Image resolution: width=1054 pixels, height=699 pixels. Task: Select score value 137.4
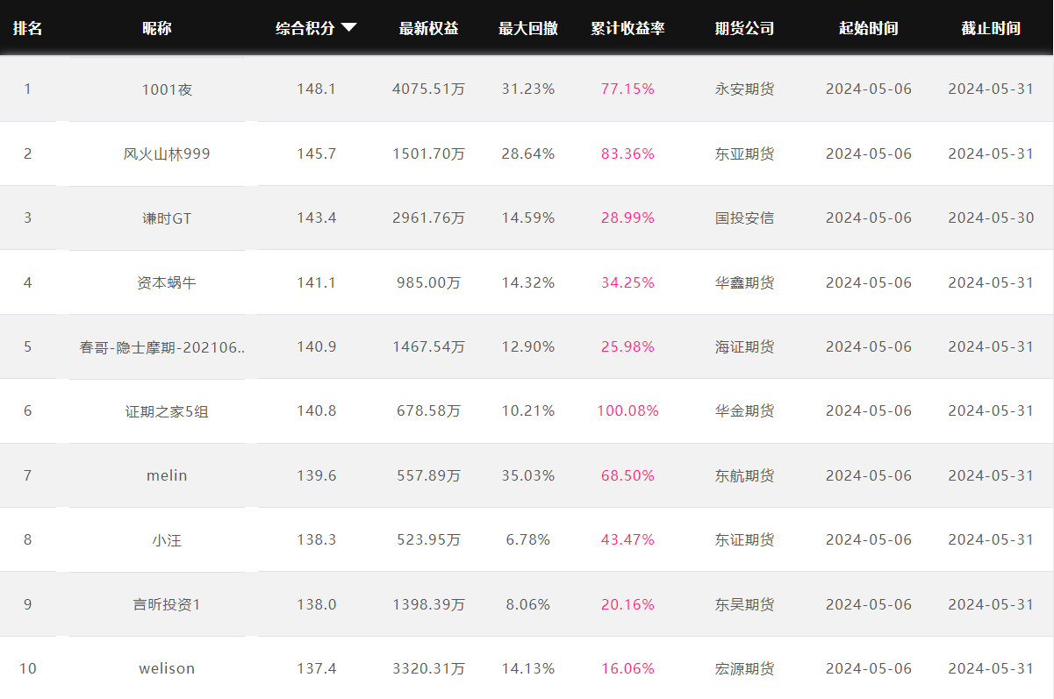coord(316,668)
